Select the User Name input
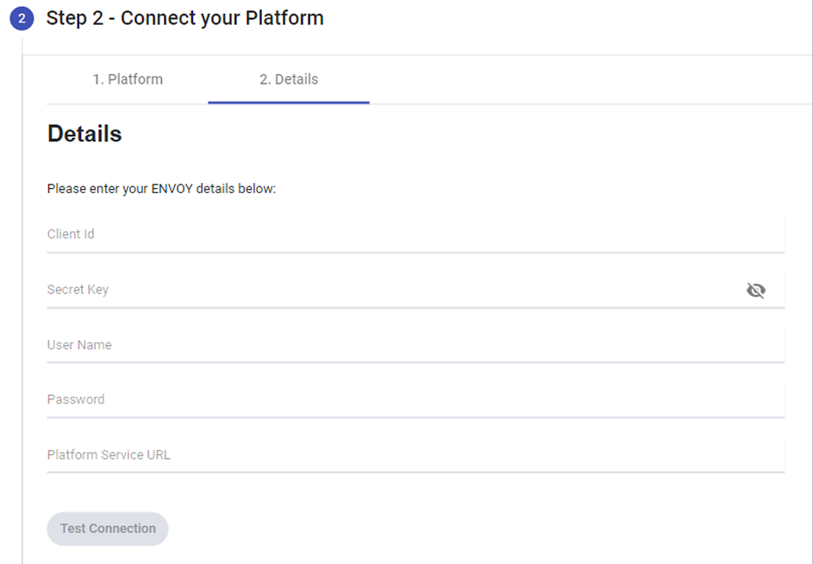Image resolution: width=813 pixels, height=564 pixels. tap(416, 344)
